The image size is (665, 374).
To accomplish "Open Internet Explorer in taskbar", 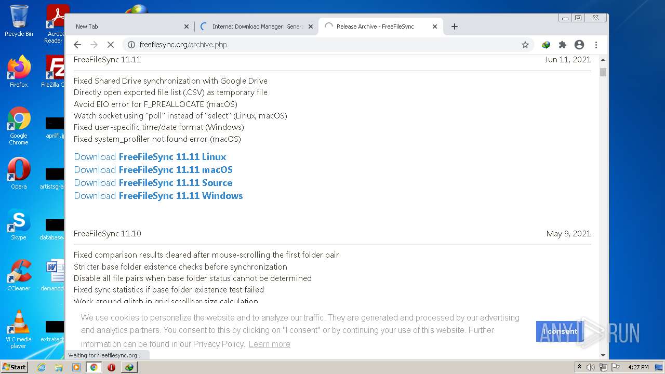I will (41, 367).
